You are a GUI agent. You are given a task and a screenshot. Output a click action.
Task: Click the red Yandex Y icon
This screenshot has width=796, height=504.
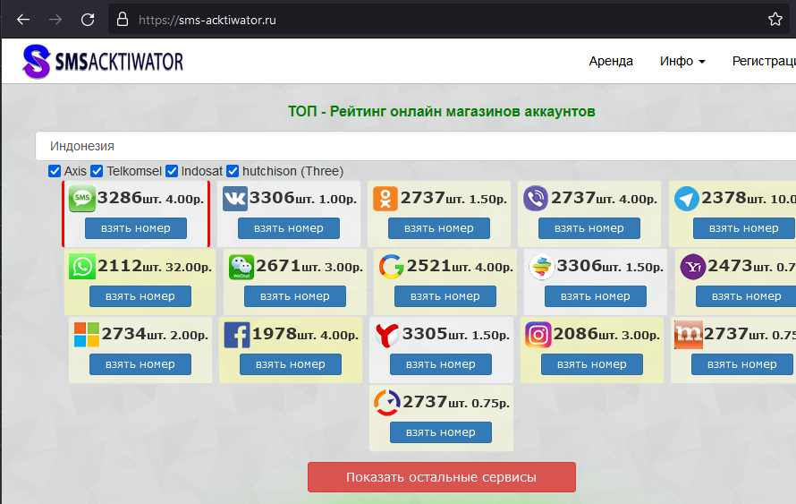pyautogui.click(x=387, y=335)
